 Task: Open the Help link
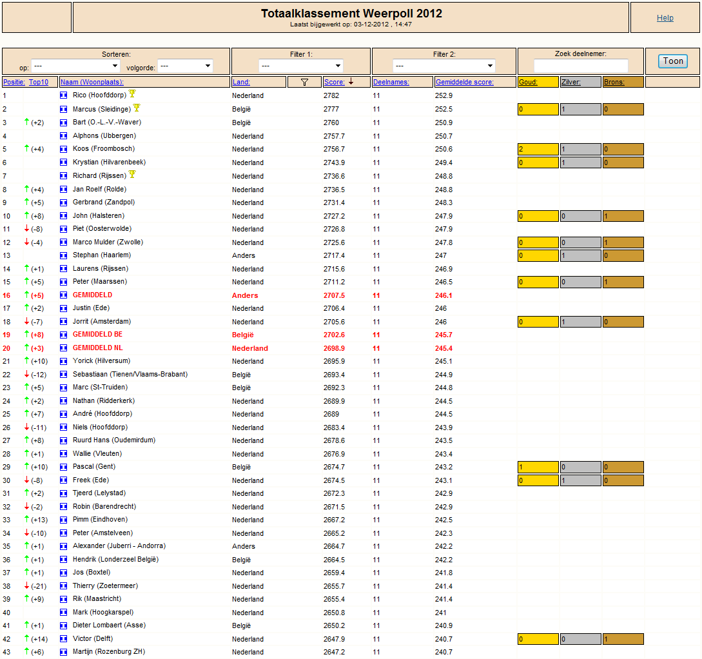click(665, 18)
